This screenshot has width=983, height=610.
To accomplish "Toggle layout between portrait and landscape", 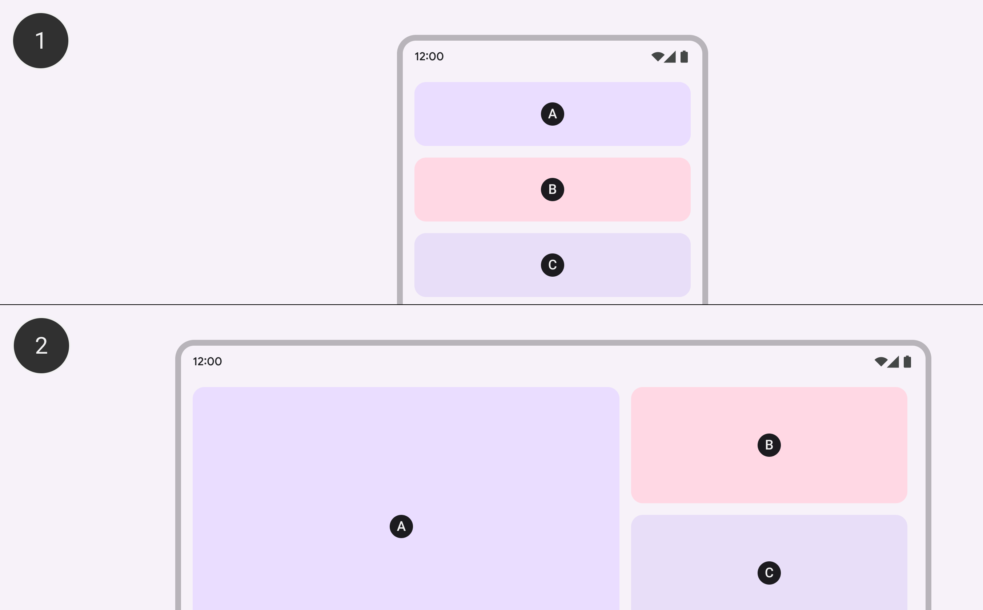I will pos(41,345).
